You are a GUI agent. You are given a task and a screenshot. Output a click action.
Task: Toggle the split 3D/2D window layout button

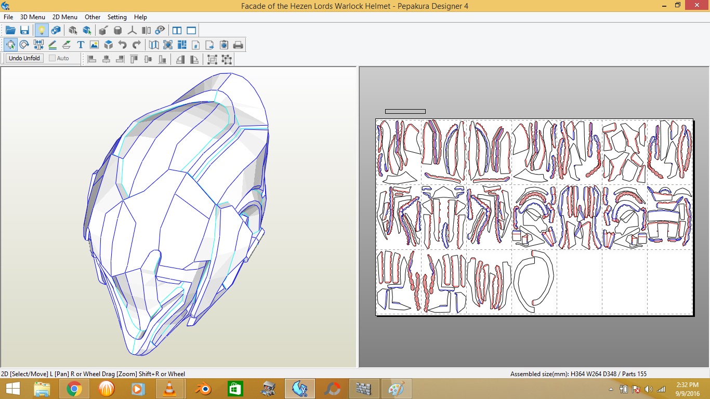(177, 30)
